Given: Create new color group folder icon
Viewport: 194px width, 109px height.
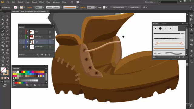Looking at the screenshot, I should click(35, 85).
